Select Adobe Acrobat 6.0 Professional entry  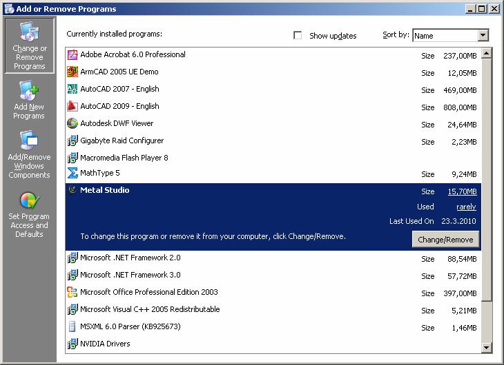point(273,55)
